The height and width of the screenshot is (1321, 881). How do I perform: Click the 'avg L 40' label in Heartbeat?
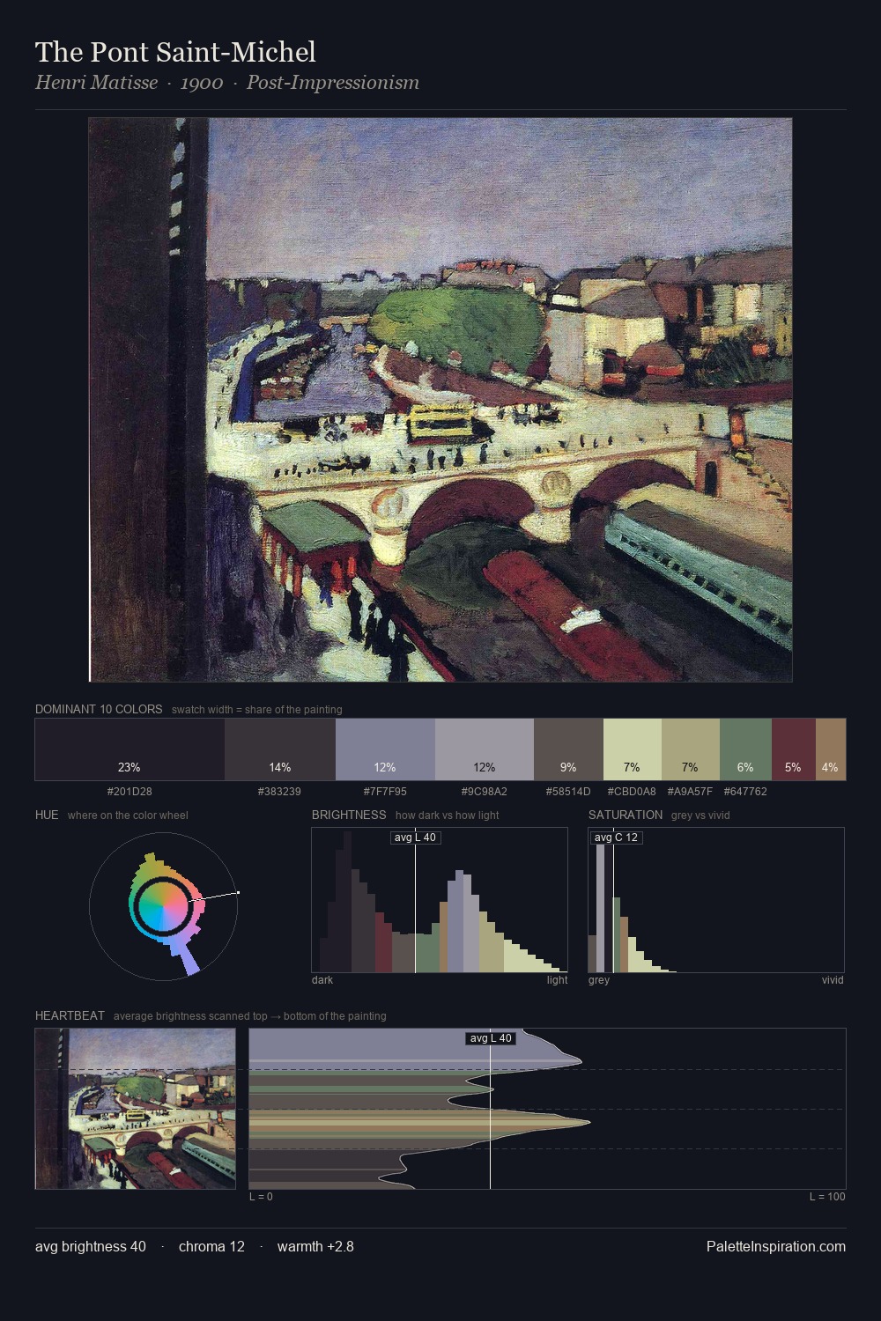coord(491,1038)
